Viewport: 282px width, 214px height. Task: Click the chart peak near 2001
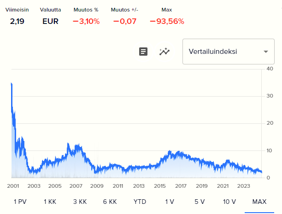(11, 84)
